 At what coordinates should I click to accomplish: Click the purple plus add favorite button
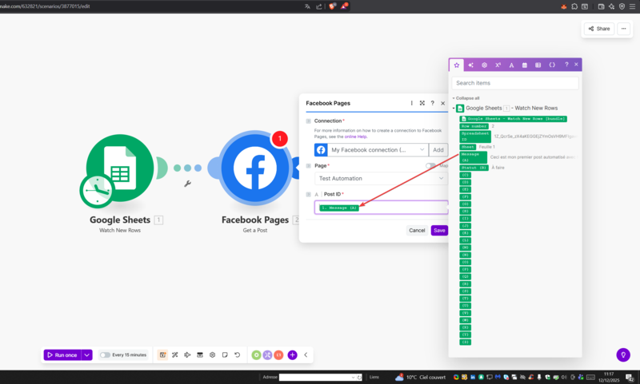tap(292, 355)
